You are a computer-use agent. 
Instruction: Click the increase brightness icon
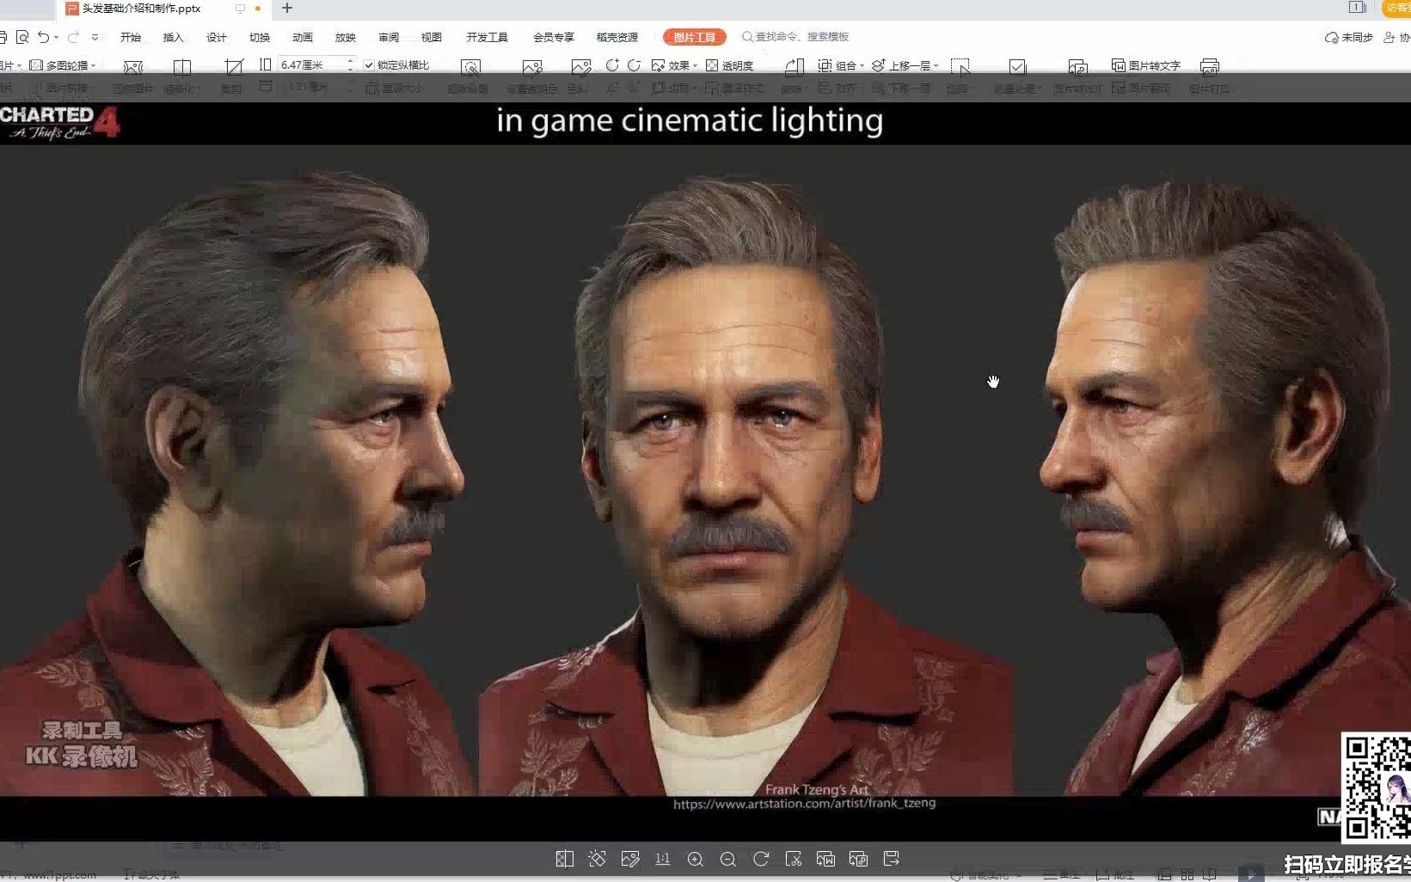(x=612, y=65)
